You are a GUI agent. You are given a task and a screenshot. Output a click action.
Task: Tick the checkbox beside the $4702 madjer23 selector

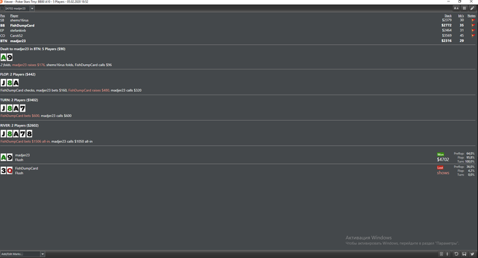point(2,8)
